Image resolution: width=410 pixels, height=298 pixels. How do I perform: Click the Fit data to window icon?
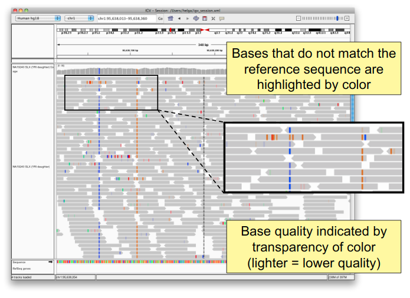[x=214, y=18]
